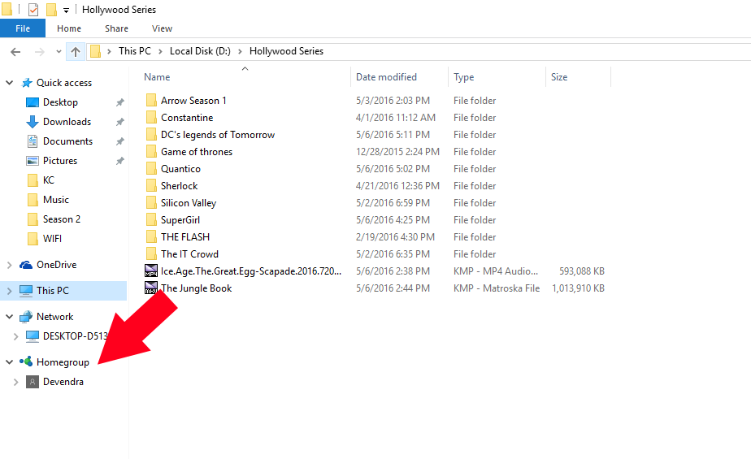Select The Jungle Book MKV file
The image size is (751, 459).
[196, 288]
